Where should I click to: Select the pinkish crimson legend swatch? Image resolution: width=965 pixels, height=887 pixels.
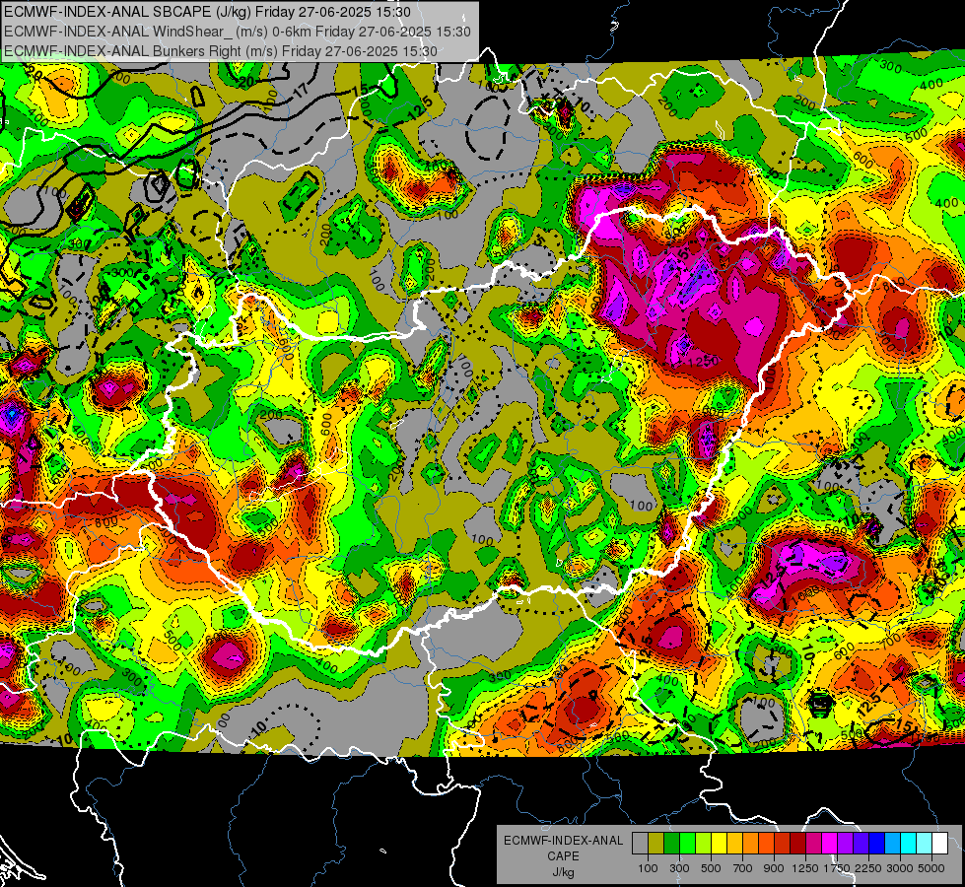[813, 843]
